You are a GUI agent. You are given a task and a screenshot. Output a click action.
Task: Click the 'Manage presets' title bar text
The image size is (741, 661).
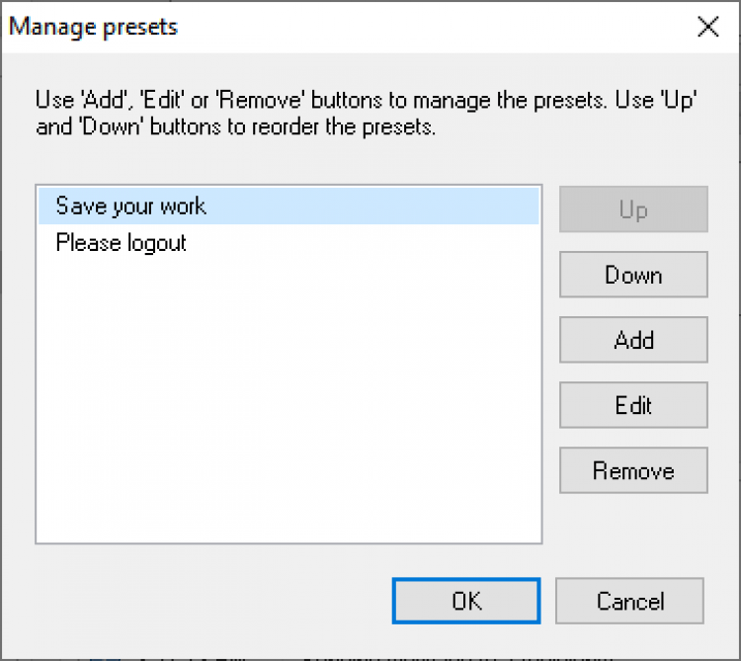coord(94,27)
